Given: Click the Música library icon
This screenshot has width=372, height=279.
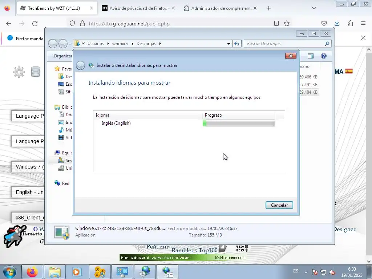Looking at the screenshot, I should pyautogui.click(x=61, y=130).
